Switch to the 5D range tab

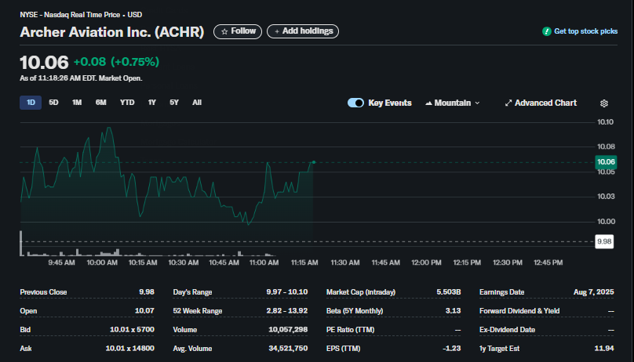(53, 103)
